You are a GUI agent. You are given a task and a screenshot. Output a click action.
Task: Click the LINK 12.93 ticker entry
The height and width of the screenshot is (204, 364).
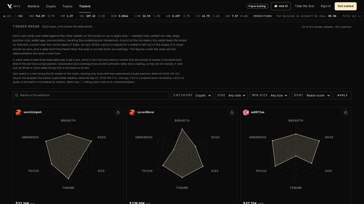(x=147, y=16)
